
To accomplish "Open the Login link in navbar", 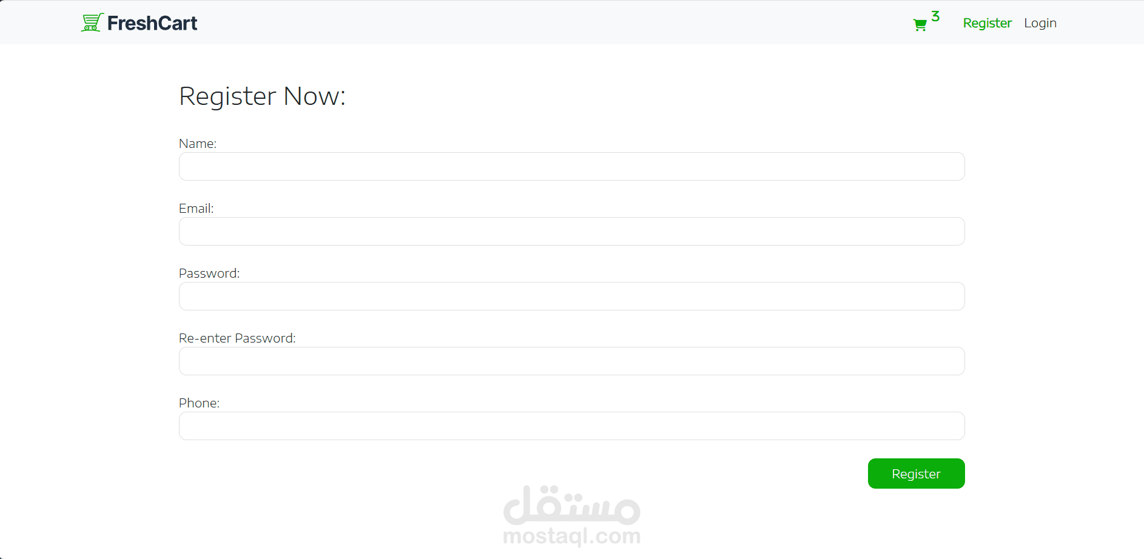I will coord(1040,23).
